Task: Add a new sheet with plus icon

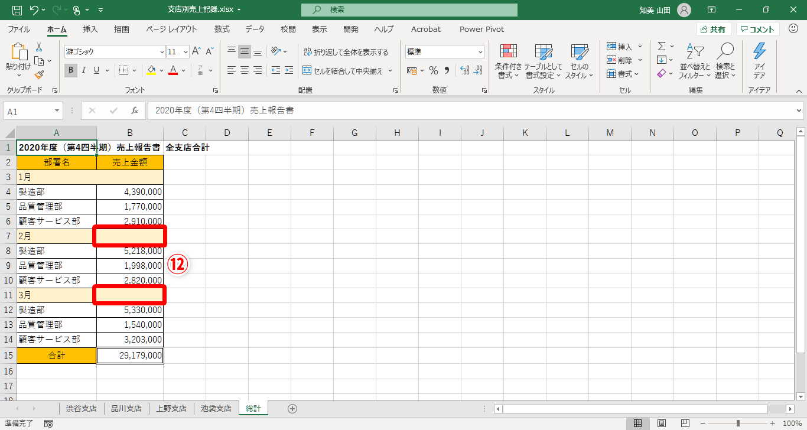Action: click(292, 408)
